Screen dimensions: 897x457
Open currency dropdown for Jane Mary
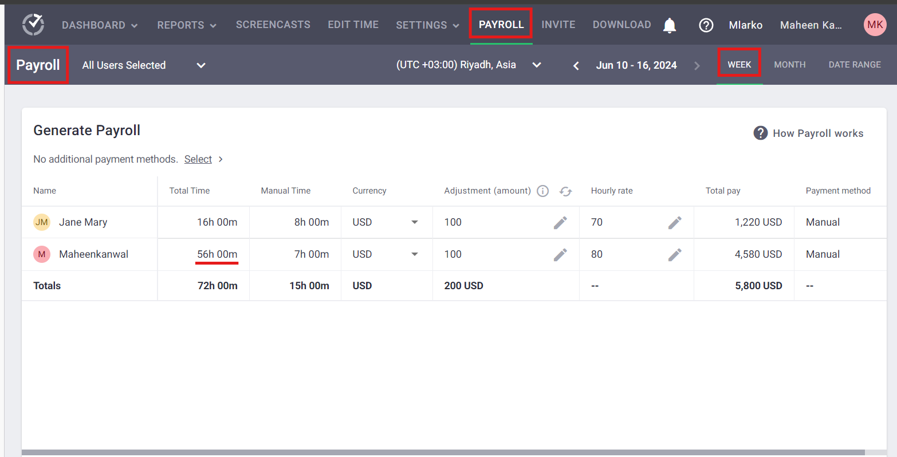click(x=414, y=222)
